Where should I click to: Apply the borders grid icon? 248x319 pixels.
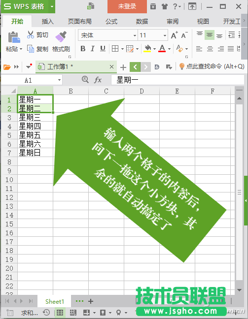pyautogui.click(x=115, y=49)
